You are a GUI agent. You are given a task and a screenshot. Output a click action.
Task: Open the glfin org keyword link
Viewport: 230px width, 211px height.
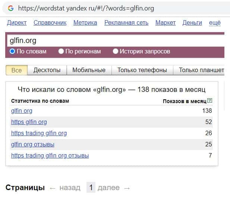(x=22, y=111)
